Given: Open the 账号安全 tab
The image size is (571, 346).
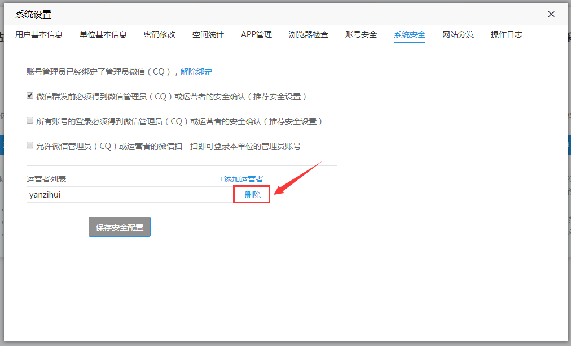Looking at the screenshot, I should click(x=361, y=34).
